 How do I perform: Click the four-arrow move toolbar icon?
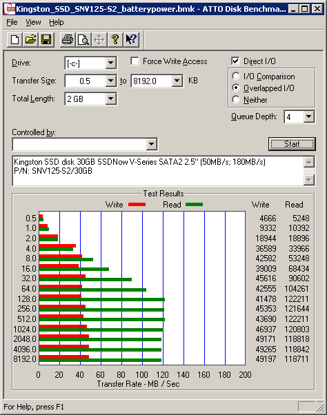(x=99, y=40)
